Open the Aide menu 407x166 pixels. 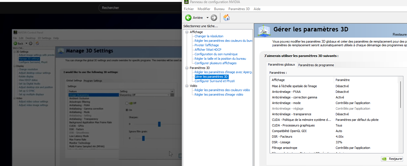pos(257,9)
